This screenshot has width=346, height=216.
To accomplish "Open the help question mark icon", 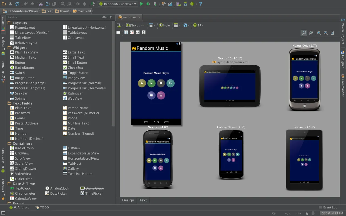I will [x=200, y=4].
